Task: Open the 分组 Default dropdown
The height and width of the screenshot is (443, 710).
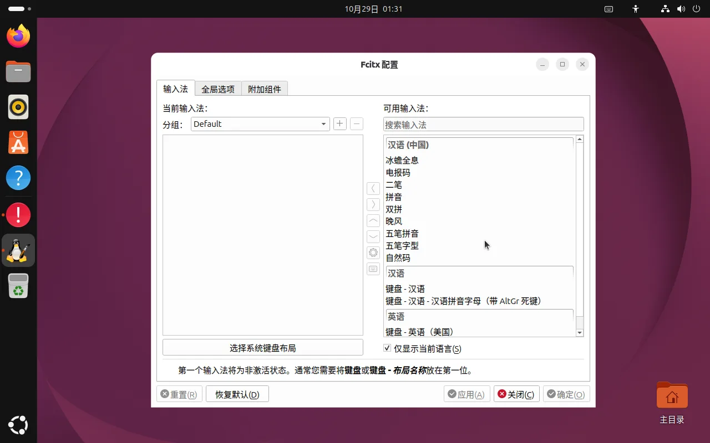Action: (260, 124)
